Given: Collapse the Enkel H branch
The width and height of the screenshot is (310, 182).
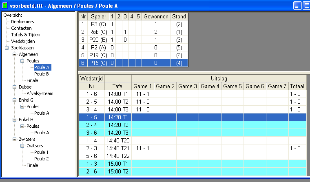Looking at the screenshot, I should click(x=14, y=120).
